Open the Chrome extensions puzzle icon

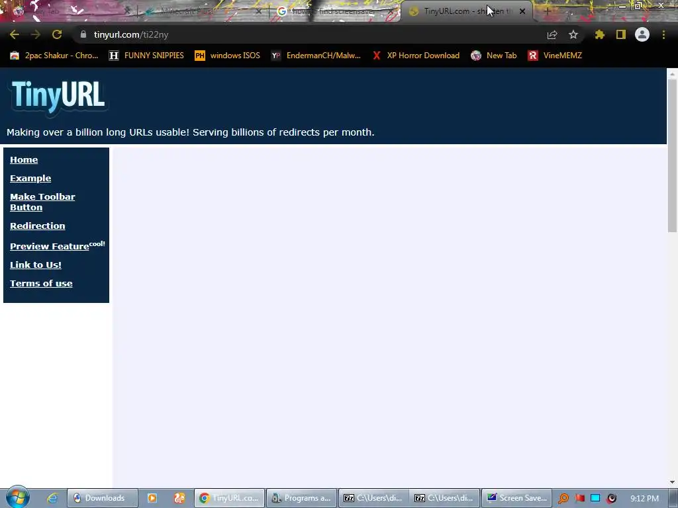pos(599,34)
